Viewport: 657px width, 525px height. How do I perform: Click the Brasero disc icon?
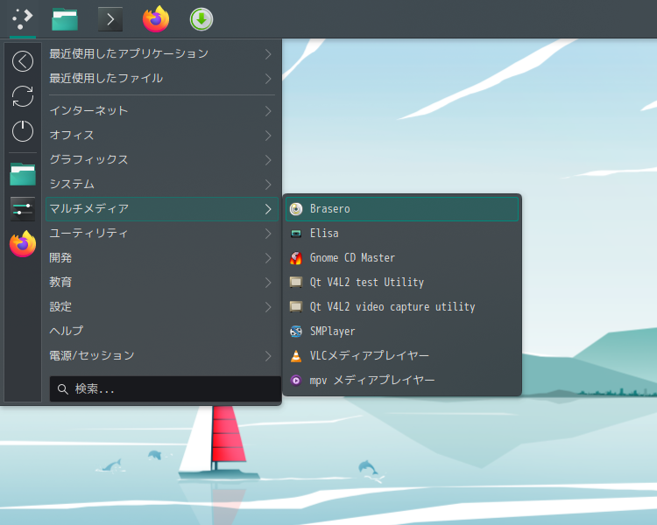tap(296, 209)
